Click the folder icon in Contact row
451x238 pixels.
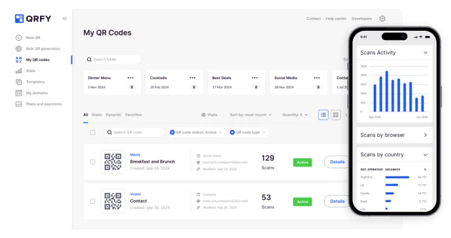tap(198, 195)
